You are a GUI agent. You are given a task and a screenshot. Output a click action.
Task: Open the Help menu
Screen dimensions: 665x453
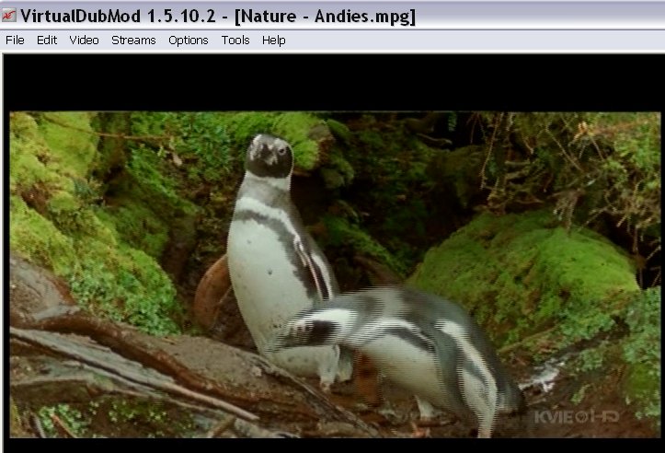[273, 41]
